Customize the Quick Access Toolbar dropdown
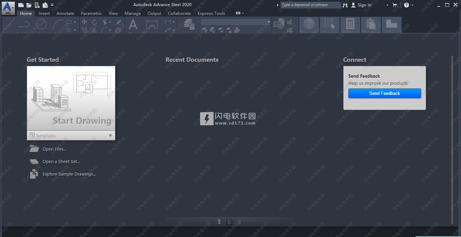 point(52,5)
